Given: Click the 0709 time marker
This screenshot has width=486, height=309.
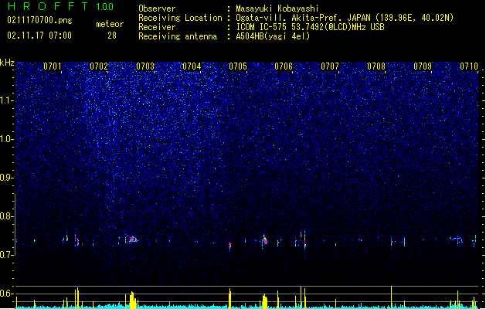Looking at the screenshot, I should (423, 66).
